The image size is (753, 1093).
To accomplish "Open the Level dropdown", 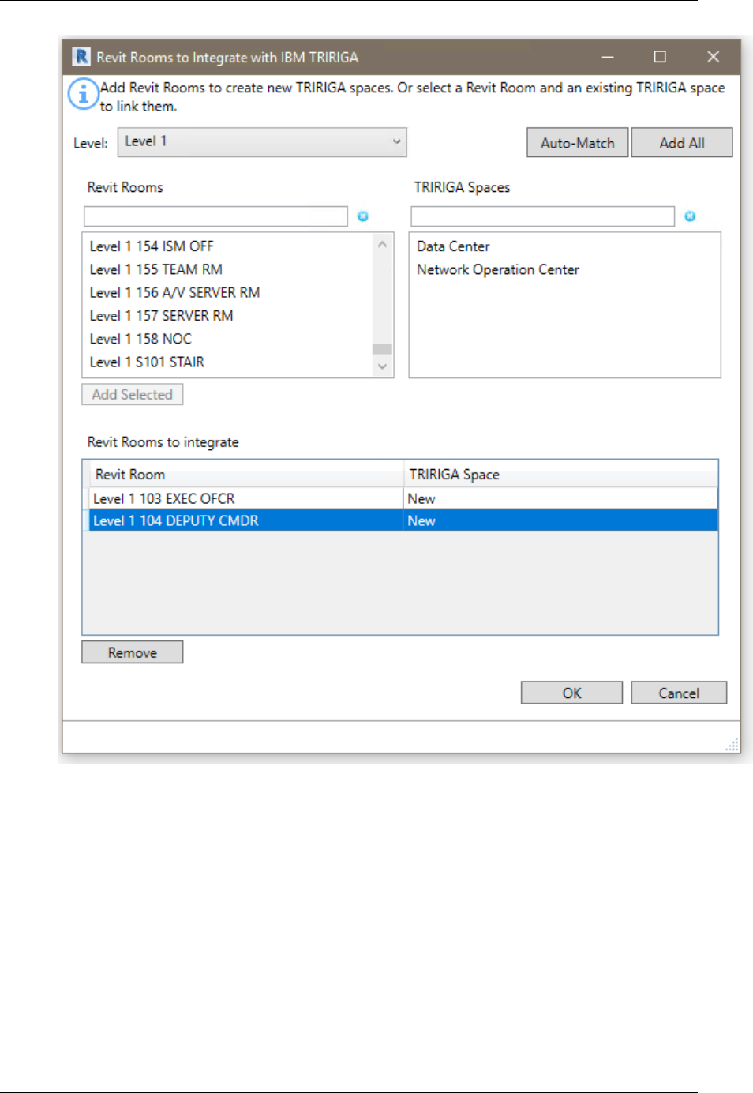I will tap(263, 142).
